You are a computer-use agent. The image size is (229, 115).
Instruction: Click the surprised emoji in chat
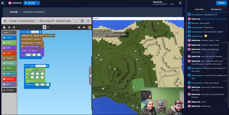coord(206,36)
